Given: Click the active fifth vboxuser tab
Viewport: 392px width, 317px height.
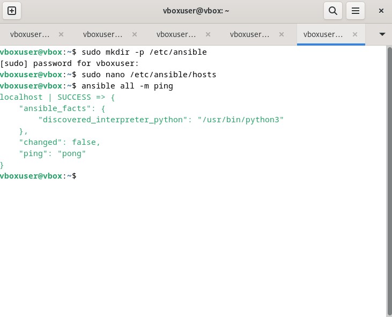Looking at the screenshot, I should click(323, 34).
